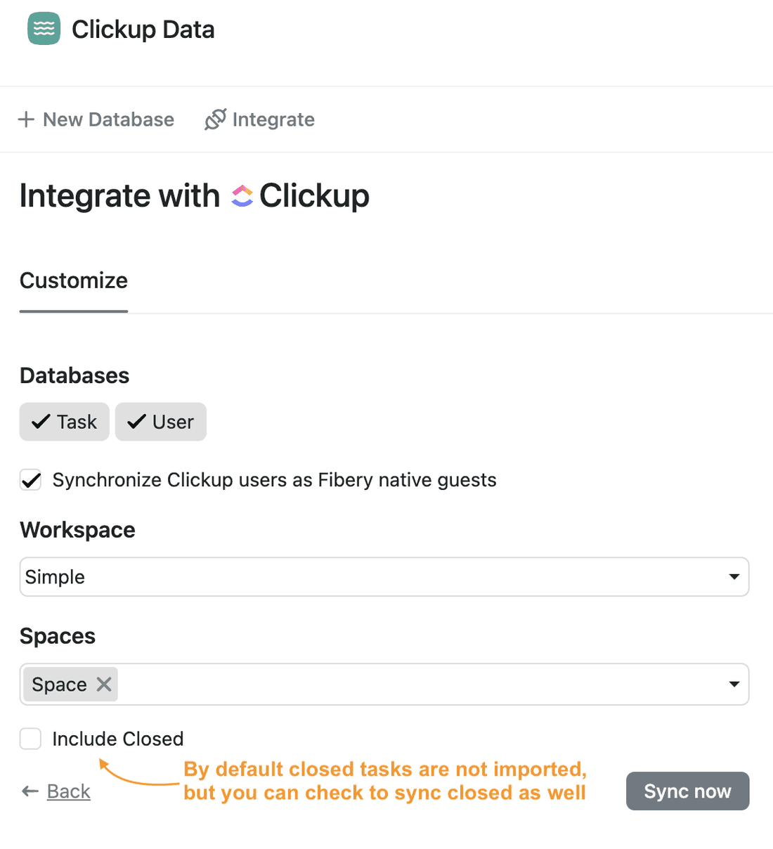The width and height of the screenshot is (773, 849).
Task: Click the checkmark icon inside the Task button
Action: click(x=39, y=422)
